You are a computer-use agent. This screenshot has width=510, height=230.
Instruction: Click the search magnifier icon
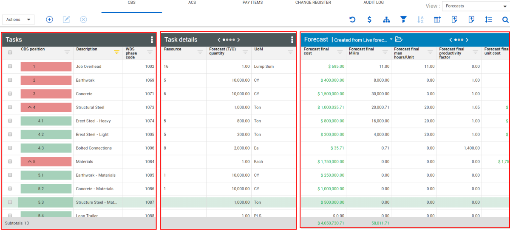[505, 19]
